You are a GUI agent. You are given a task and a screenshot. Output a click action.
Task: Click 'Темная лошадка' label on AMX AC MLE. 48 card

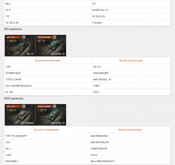(44, 106)
